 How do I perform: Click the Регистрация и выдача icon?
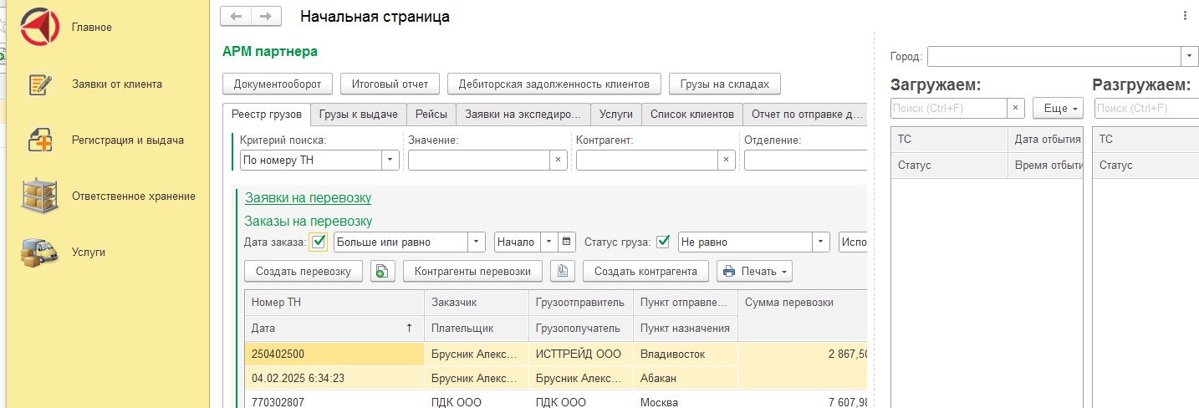tap(40, 140)
